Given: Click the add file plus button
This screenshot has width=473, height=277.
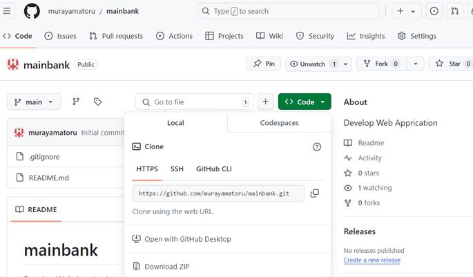Looking at the screenshot, I should click(265, 102).
